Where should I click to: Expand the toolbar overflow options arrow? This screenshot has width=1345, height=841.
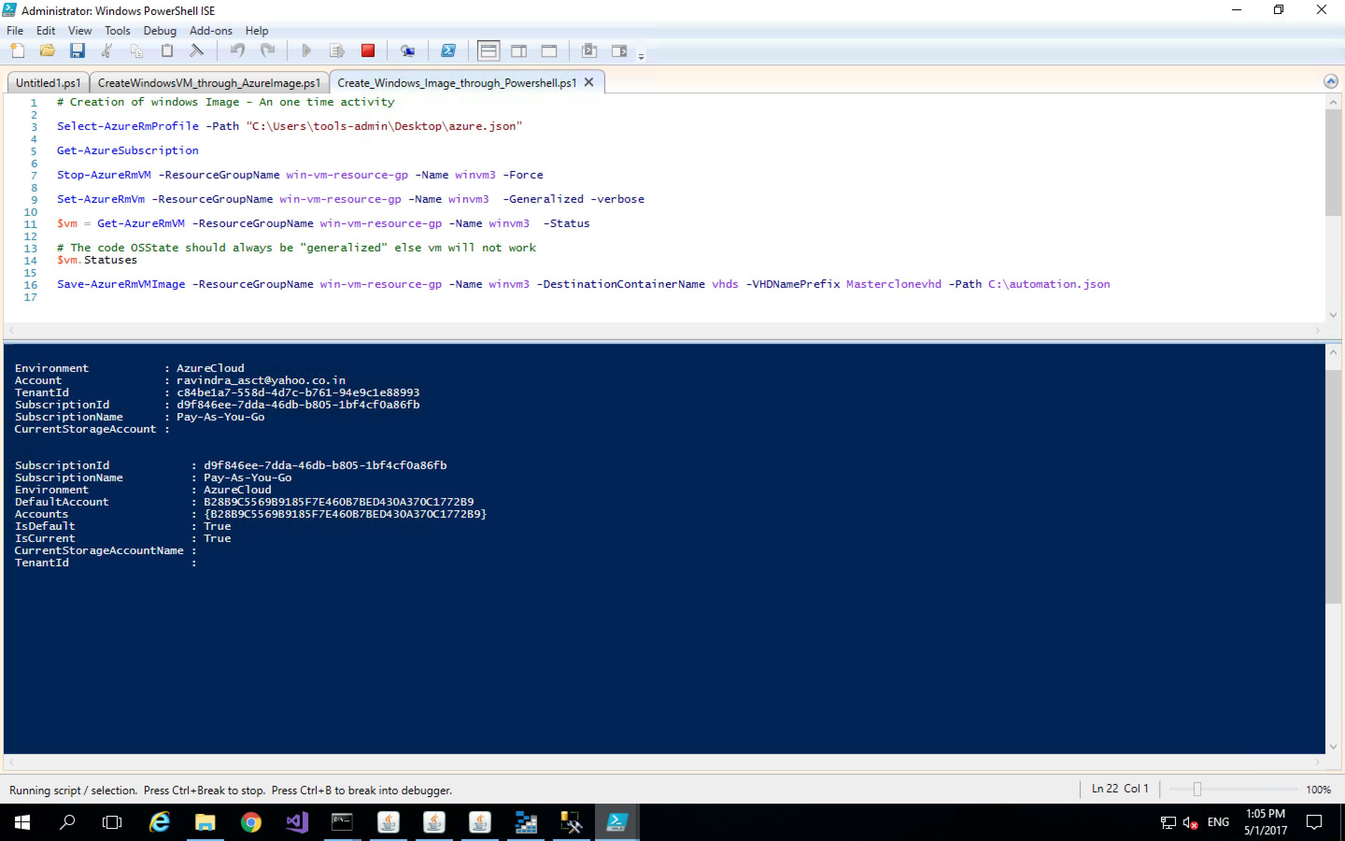[641, 57]
